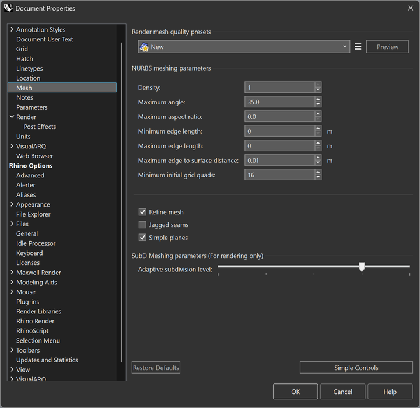The image size is (420, 408).
Task: Click the settings tree vertical scrollbar
Action: pyautogui.click(x=121, y=203)
